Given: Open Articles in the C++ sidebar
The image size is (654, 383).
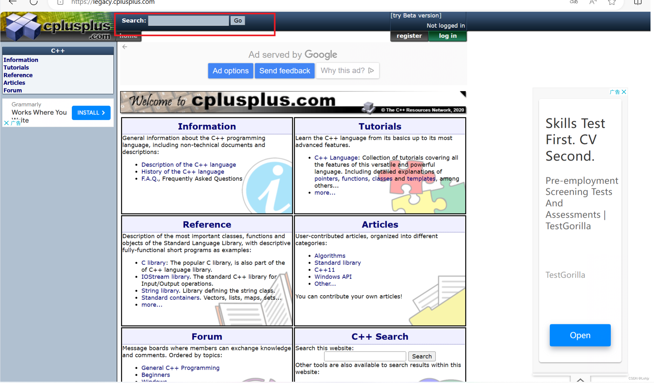Looking at the screenshot, I should pos(14,83).
